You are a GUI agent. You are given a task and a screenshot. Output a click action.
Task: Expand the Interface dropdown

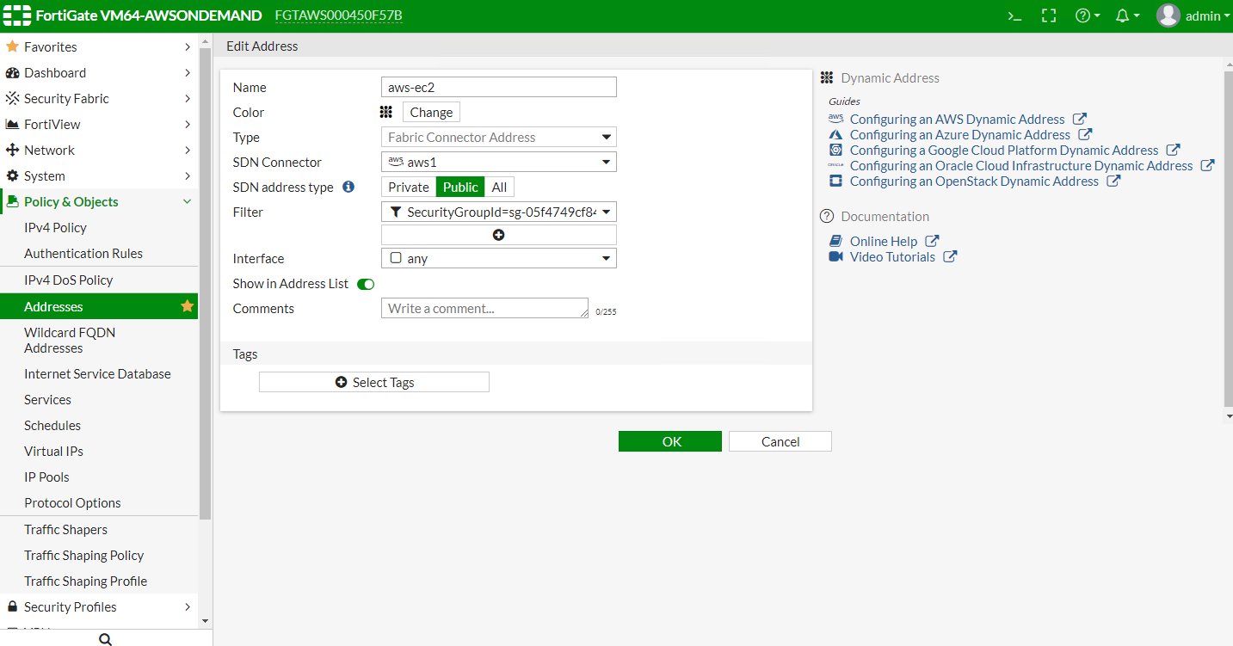point(607,257)
